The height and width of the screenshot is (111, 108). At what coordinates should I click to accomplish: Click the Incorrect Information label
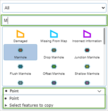pos(87,41)
